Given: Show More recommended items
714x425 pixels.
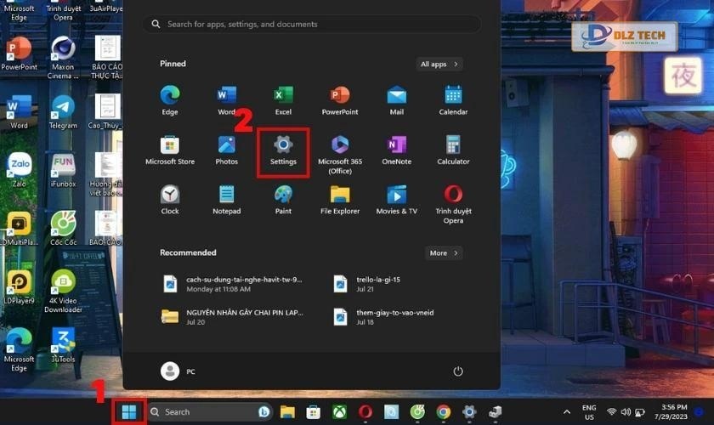Looking at the screenshot, I should point(444,253).
